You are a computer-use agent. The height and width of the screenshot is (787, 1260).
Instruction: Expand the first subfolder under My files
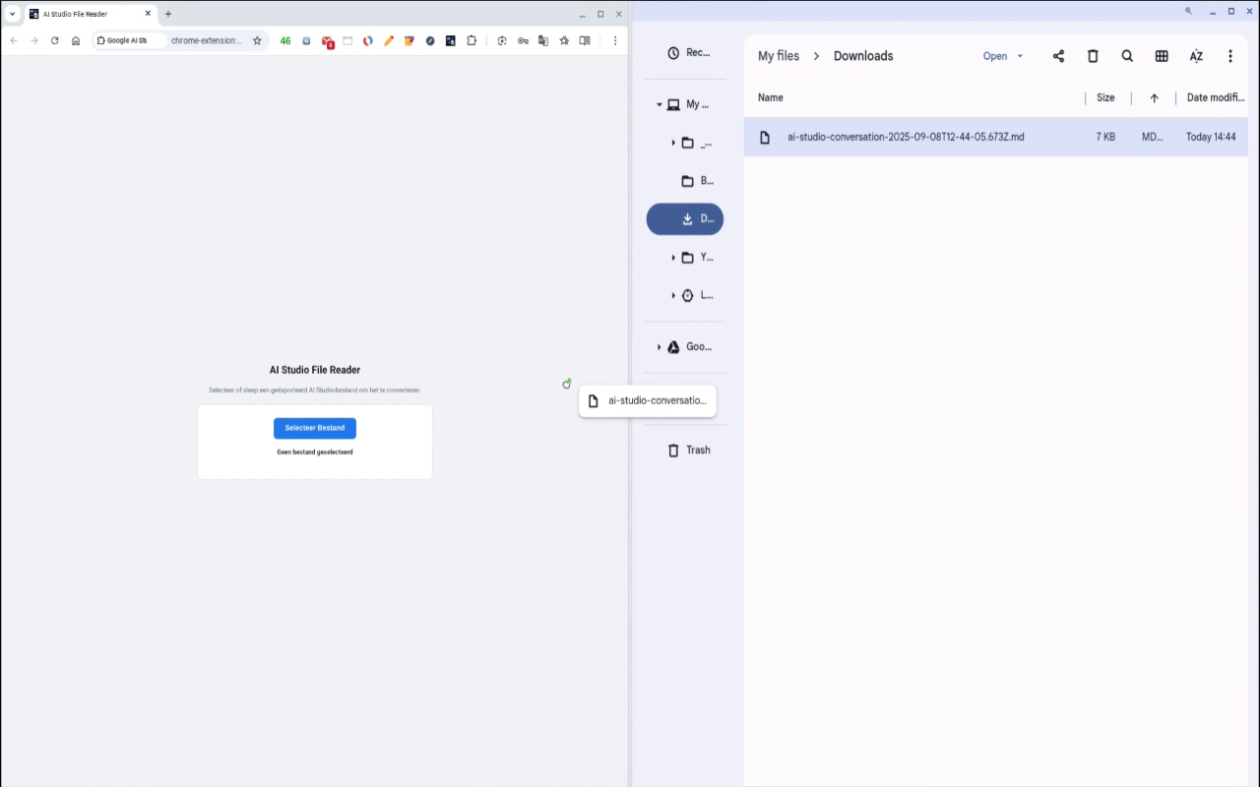coord(673,143)
